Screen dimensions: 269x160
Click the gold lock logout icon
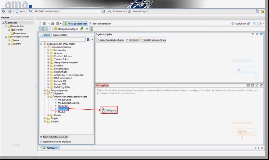[x=262, y=11]
